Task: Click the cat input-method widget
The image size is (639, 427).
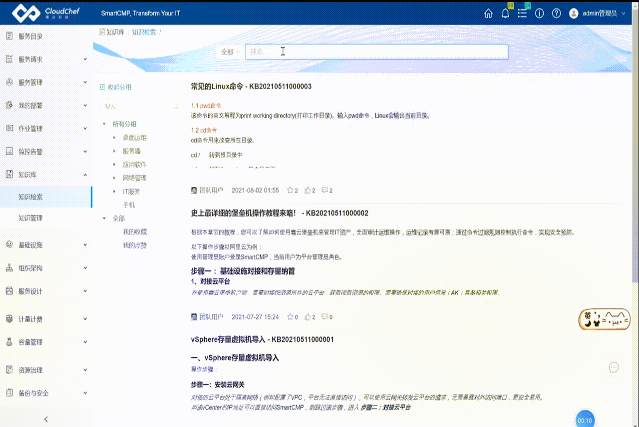Action: [605, 319]
